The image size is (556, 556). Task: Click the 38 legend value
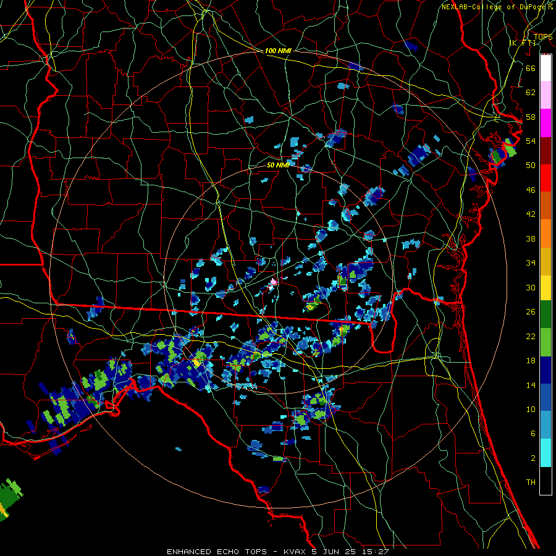(x=531, y=238)
